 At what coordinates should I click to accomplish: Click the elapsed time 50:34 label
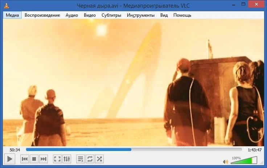click(15, 150)
